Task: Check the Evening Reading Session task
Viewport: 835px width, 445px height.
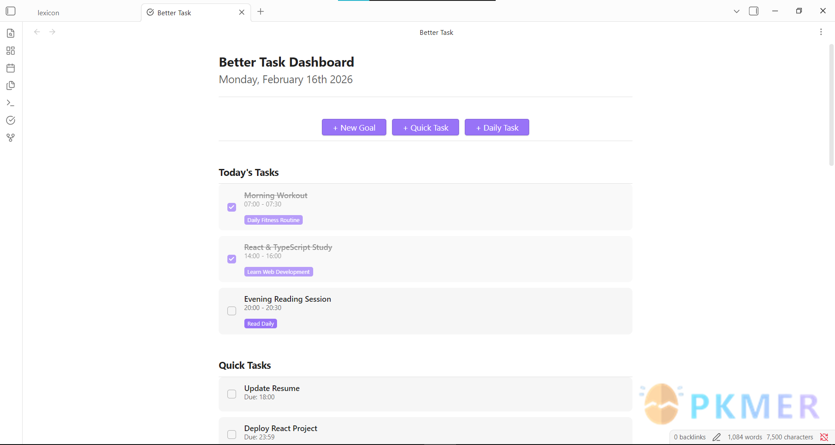Action: coord(232,311)
